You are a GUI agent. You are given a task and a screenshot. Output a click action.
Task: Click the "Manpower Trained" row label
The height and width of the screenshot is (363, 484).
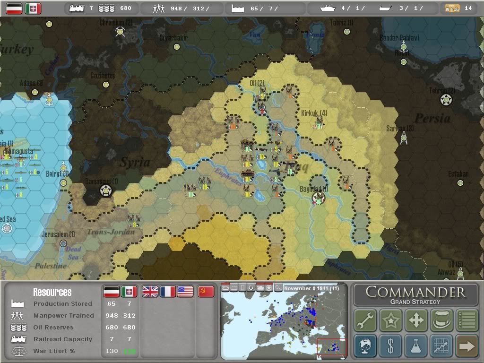coord(64,315)
